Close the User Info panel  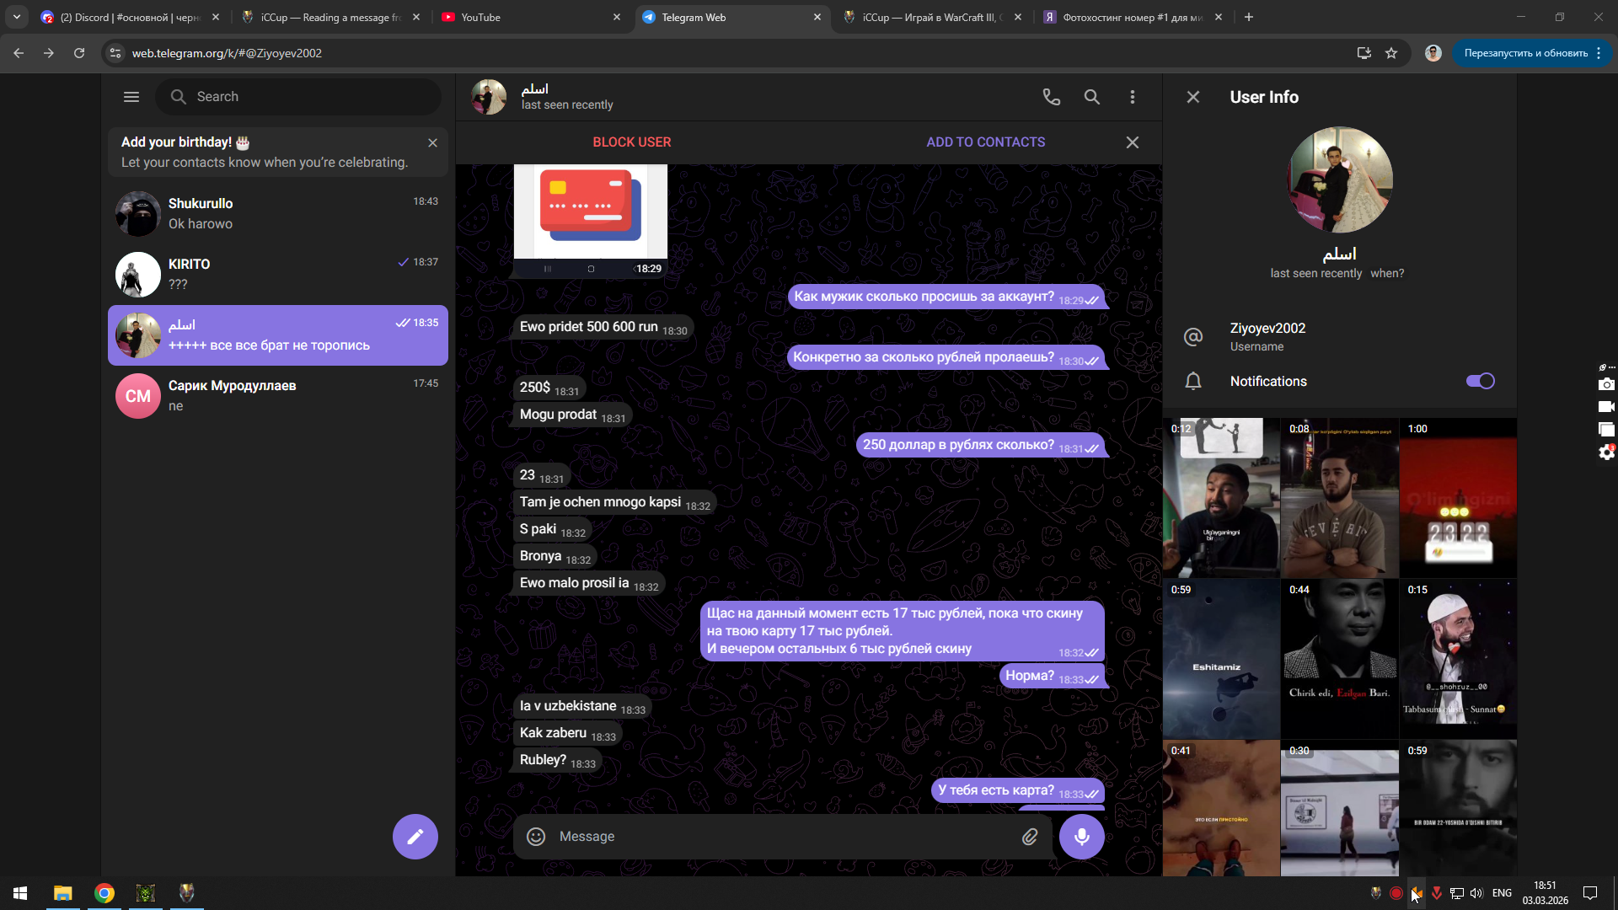click(1192, 97)
